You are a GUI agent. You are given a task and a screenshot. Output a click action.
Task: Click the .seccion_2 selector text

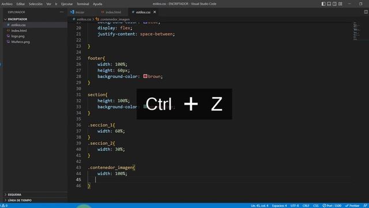click(101, 143)
